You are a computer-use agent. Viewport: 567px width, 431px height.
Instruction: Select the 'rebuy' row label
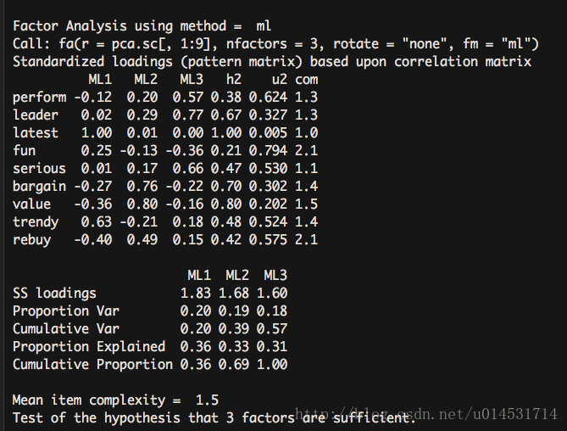click(x=32, y=240)
